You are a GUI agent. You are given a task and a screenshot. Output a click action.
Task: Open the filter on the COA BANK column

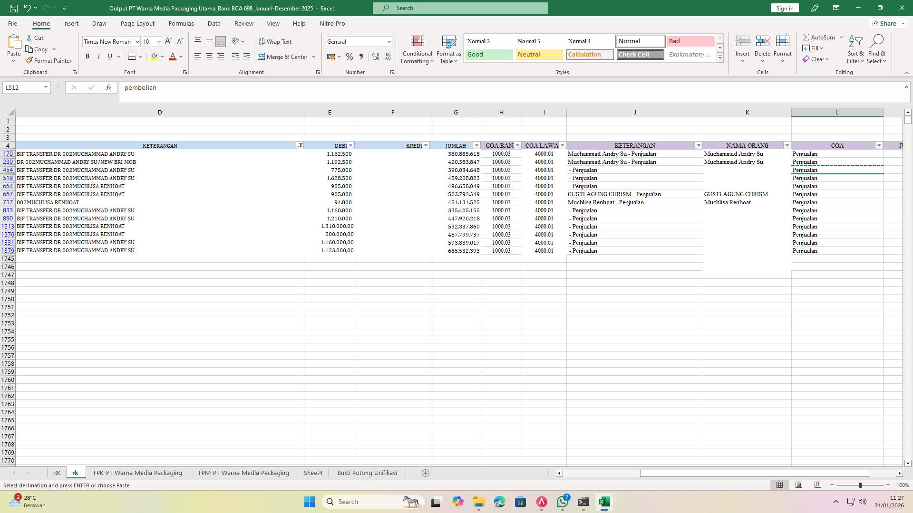(x=517, y=145)
